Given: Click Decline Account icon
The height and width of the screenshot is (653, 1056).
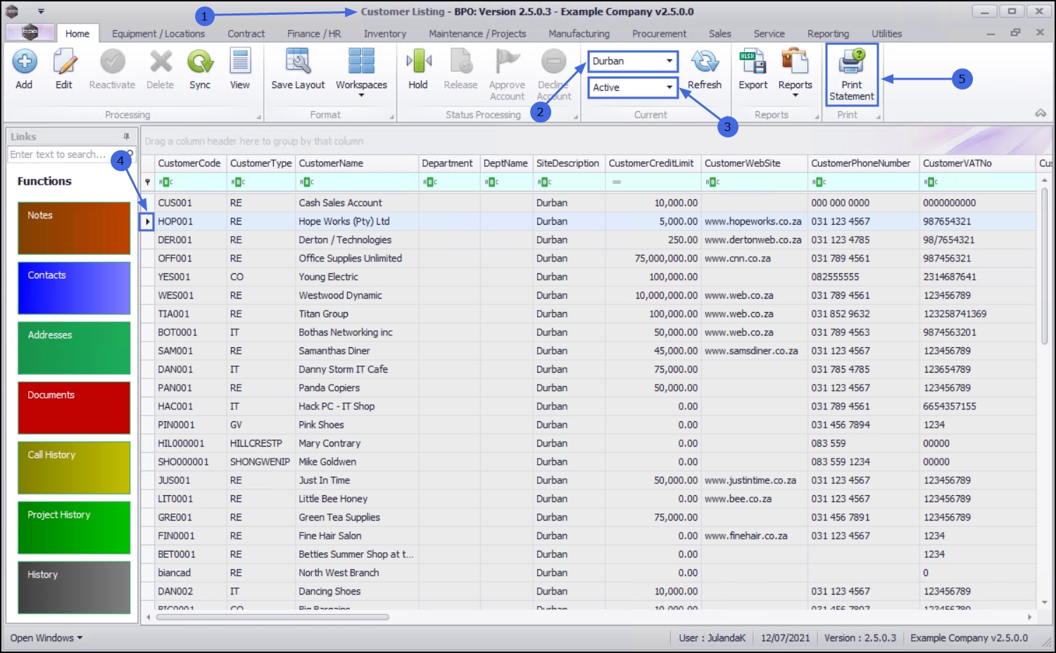Looking at the screenshot, I should point(554,75).
